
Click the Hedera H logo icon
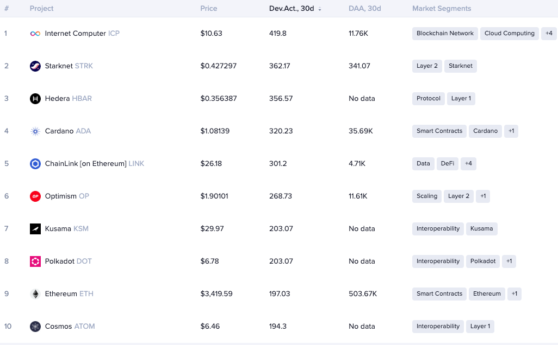(x=35, y=99)
